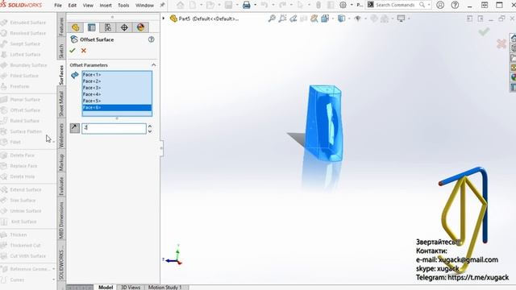
Task: Pin the menu bar with the pushpin
Action: (162, 5)
